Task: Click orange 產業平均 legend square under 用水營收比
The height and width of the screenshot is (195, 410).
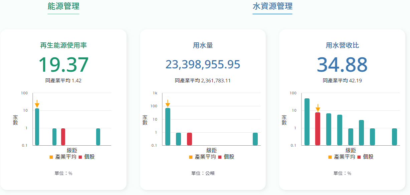Action: 330,157
